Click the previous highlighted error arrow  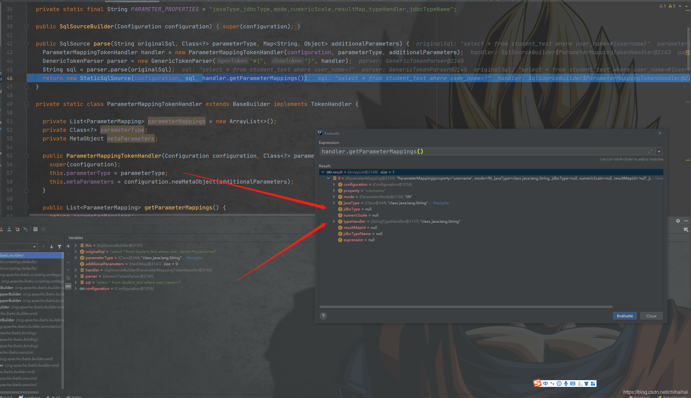pyautogui.click(x=680, y=6)
